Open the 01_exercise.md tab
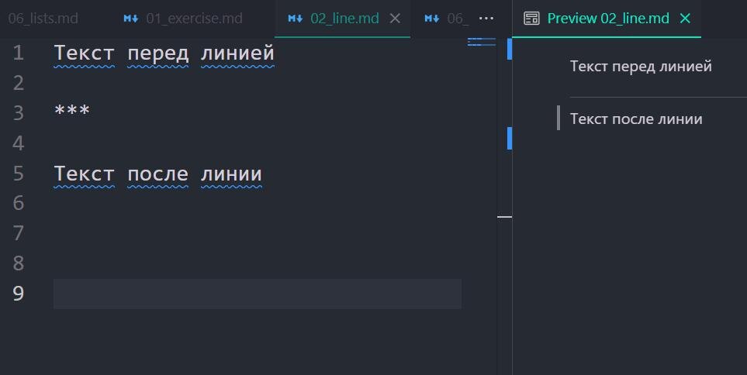Screen dimensions: 747x375 tap(195, 19)
